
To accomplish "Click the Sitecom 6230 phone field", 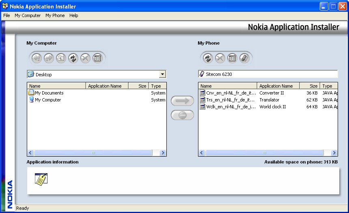I will pyautogui.click(x=268, y=74).
